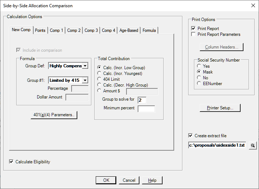Viewport: 259px width, 189px height.
Task: Click the 401(a)(4) Parameters button
Action: pyautogui.click(x=54, y=115)
